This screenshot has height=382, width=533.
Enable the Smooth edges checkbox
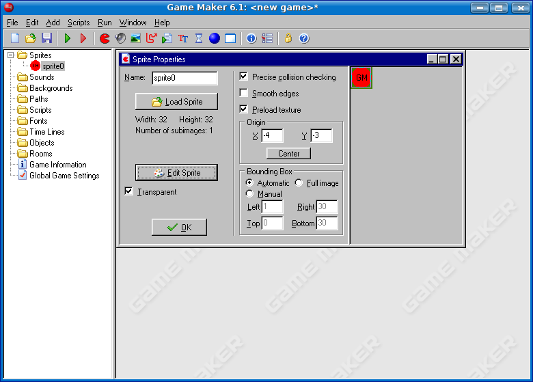(x=244, y=93)
